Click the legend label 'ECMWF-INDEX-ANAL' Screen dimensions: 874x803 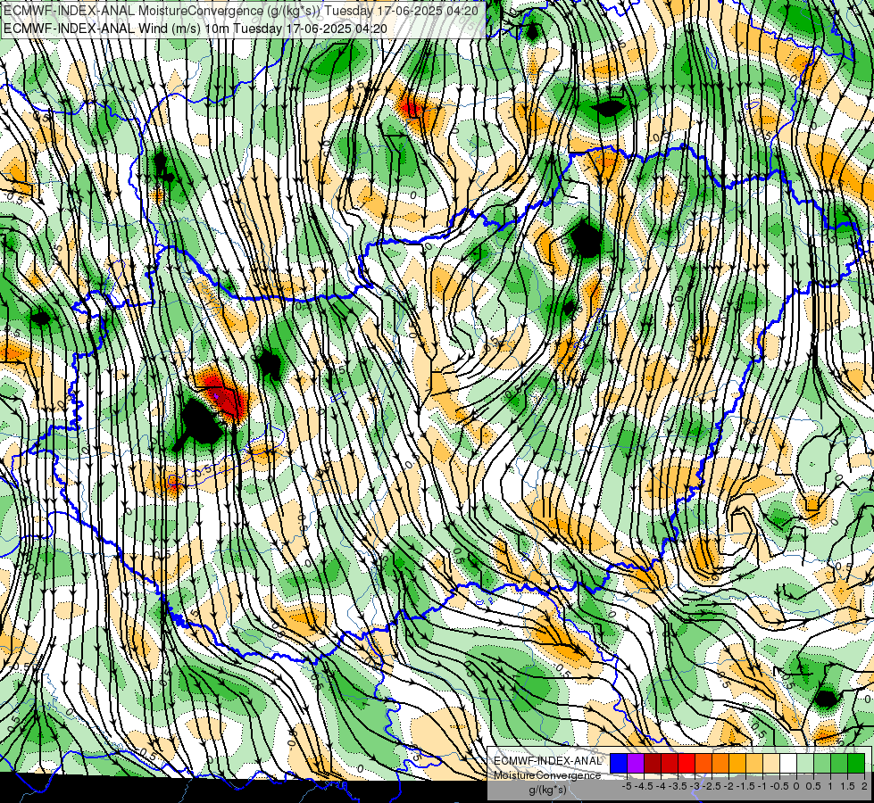(x=547, y=761)
